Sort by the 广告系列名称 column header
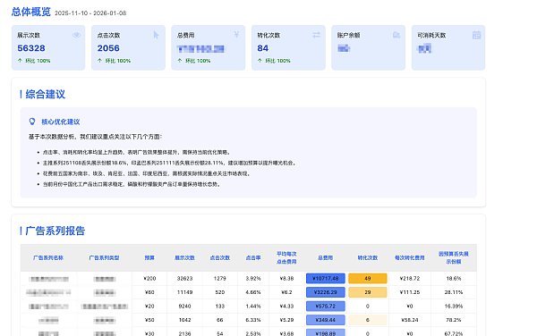537x336 pixels. tap(48, 257)
